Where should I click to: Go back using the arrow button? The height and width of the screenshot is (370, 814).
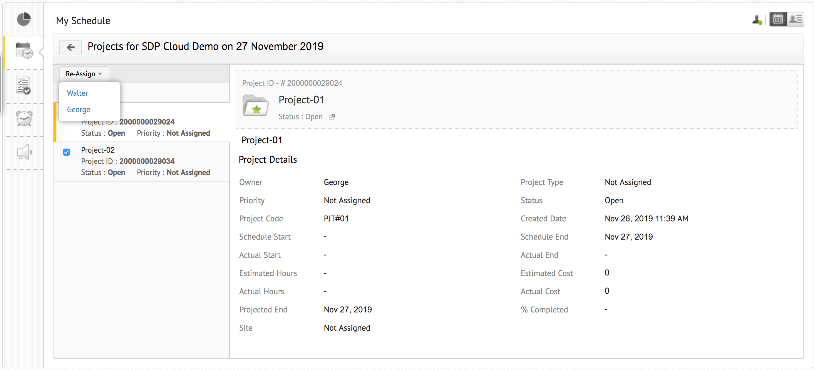[71, 47]
